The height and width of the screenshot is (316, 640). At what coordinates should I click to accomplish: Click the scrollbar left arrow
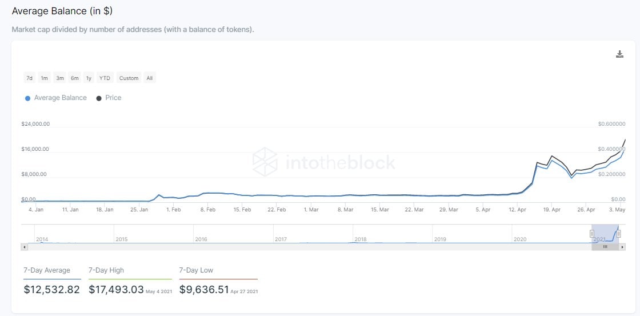(24, 247)
